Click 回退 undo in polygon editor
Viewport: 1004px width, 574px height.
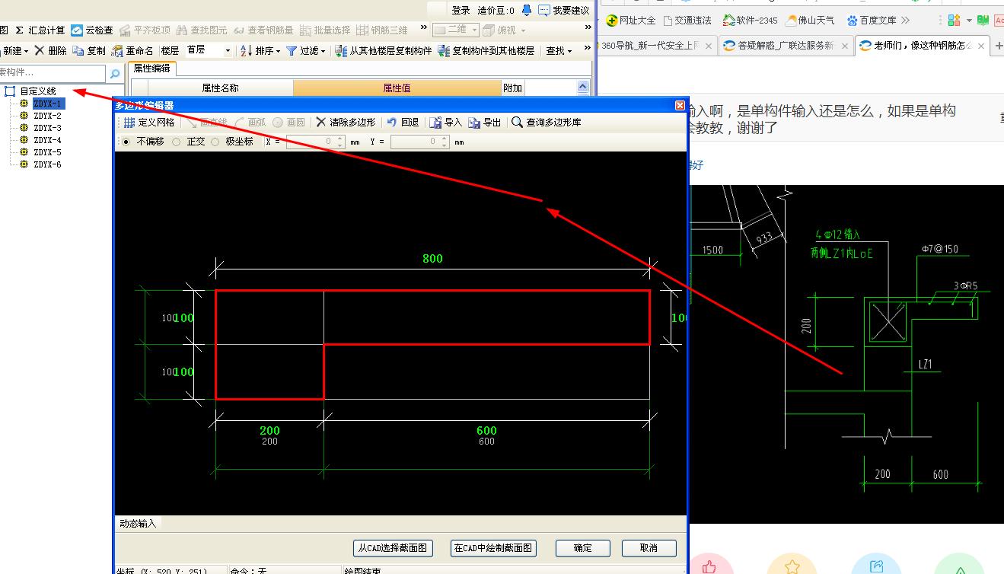coord(403,122)
